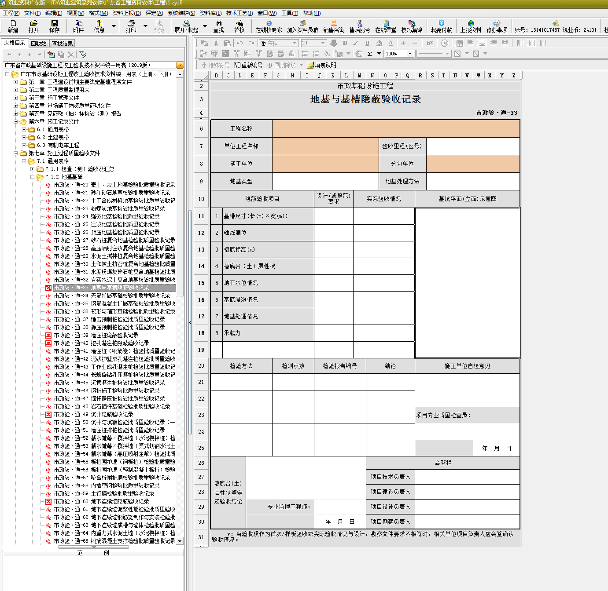This screenshot has height=591, width=608.
Task: Switch to the 查找结果 tab
Action: coord(62,44)
